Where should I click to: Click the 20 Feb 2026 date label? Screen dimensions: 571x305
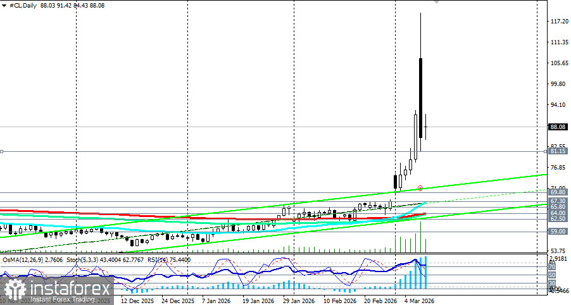point(380,301)
